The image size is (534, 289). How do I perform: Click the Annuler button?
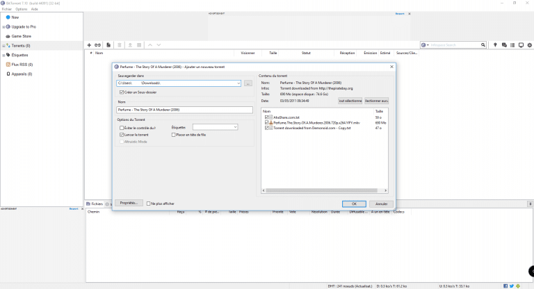click(382, 204)
